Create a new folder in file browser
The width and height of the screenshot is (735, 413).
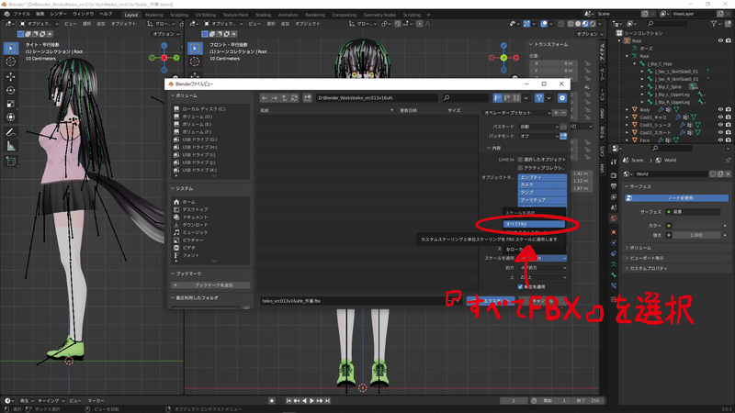(x=308, y=98)
